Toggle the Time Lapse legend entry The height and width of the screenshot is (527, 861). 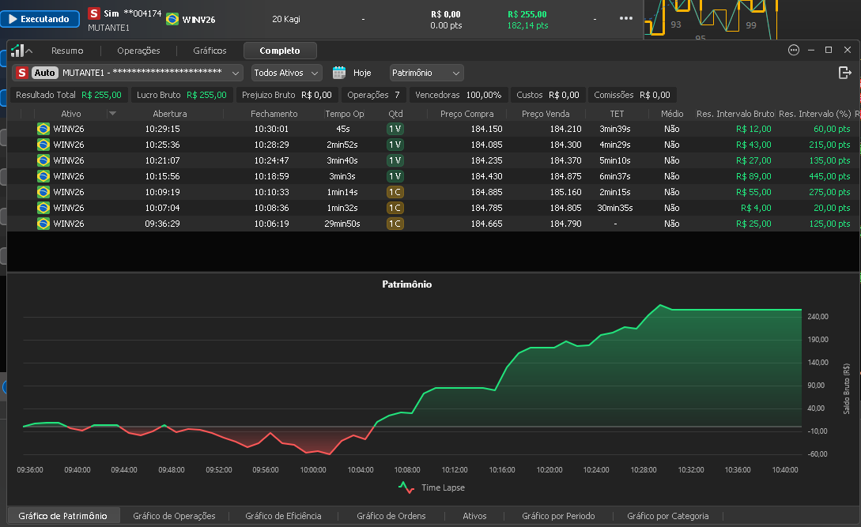click(x=432, y=487)
